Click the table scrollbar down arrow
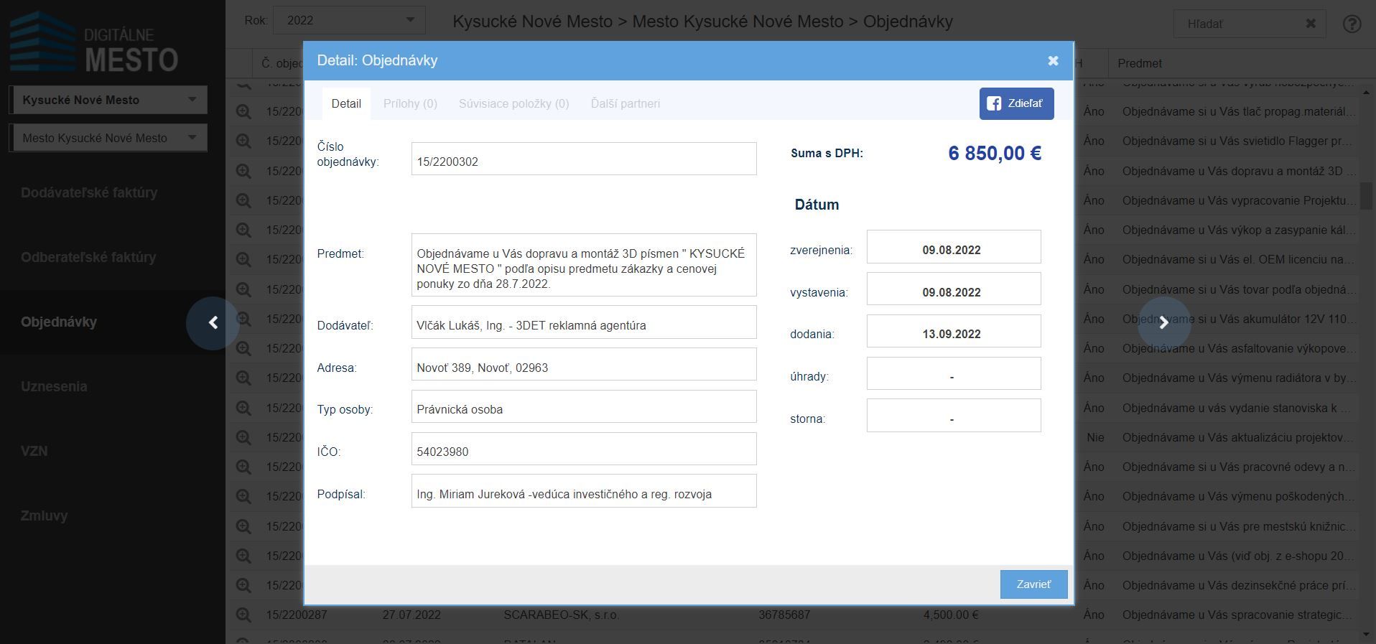 point(1367,635)
